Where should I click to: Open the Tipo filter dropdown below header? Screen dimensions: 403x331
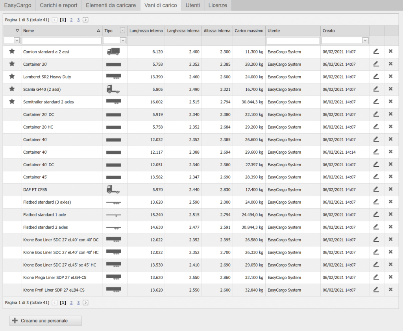tap(123, 40)
